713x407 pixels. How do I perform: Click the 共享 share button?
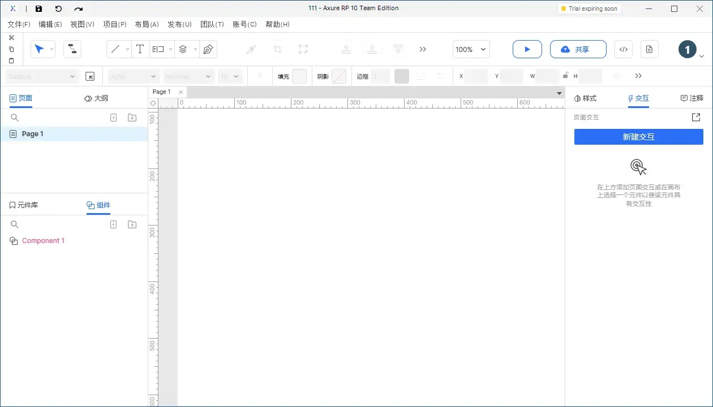(x=578, y=49)
